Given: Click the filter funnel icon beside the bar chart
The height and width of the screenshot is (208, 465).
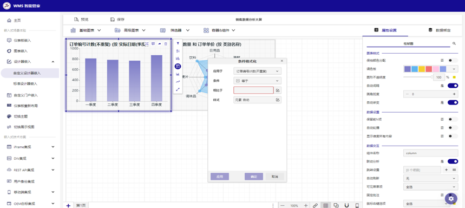Looking at the screenshot, I should pyautogui.click(x=178, y=43).
